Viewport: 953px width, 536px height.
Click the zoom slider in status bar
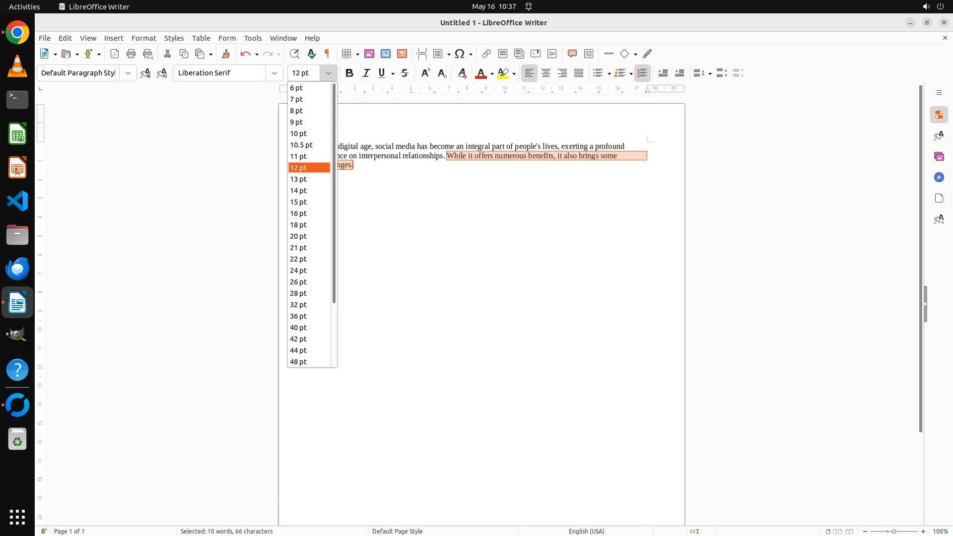pyautogui.click(x=894, y=531)
